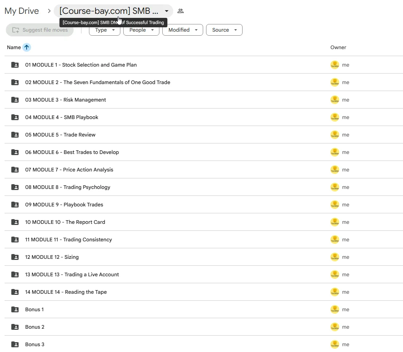Click owner avatar in the 12 MODULE 12 row
This screenshot has width=403, height=352.
point(335,257)
